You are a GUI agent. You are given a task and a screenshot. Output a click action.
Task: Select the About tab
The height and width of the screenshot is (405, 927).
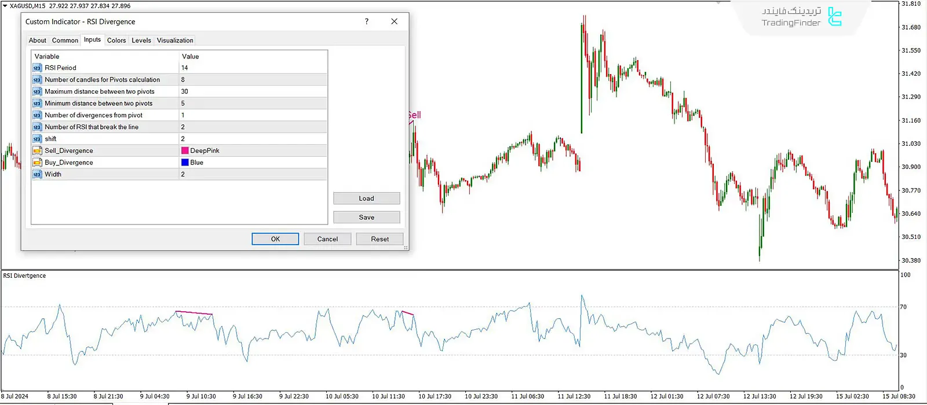point(38,41)
